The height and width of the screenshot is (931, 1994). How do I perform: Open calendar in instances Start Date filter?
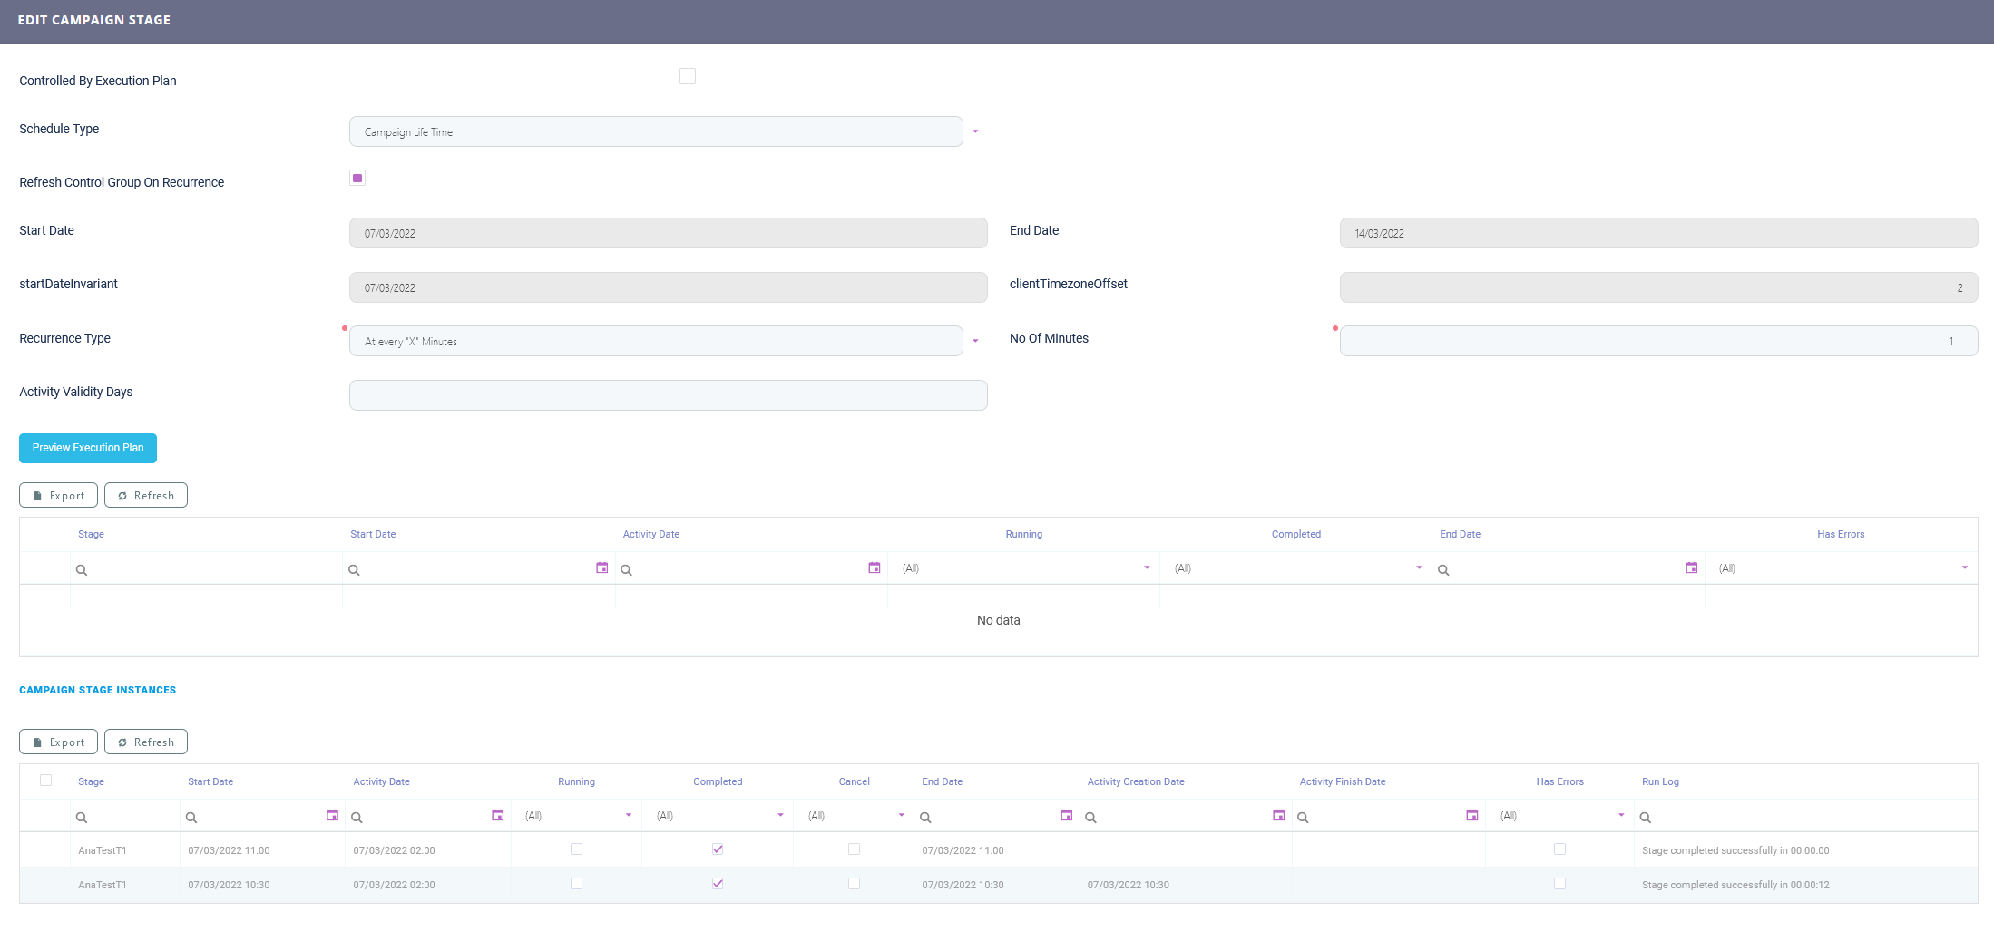pos(332,816)
